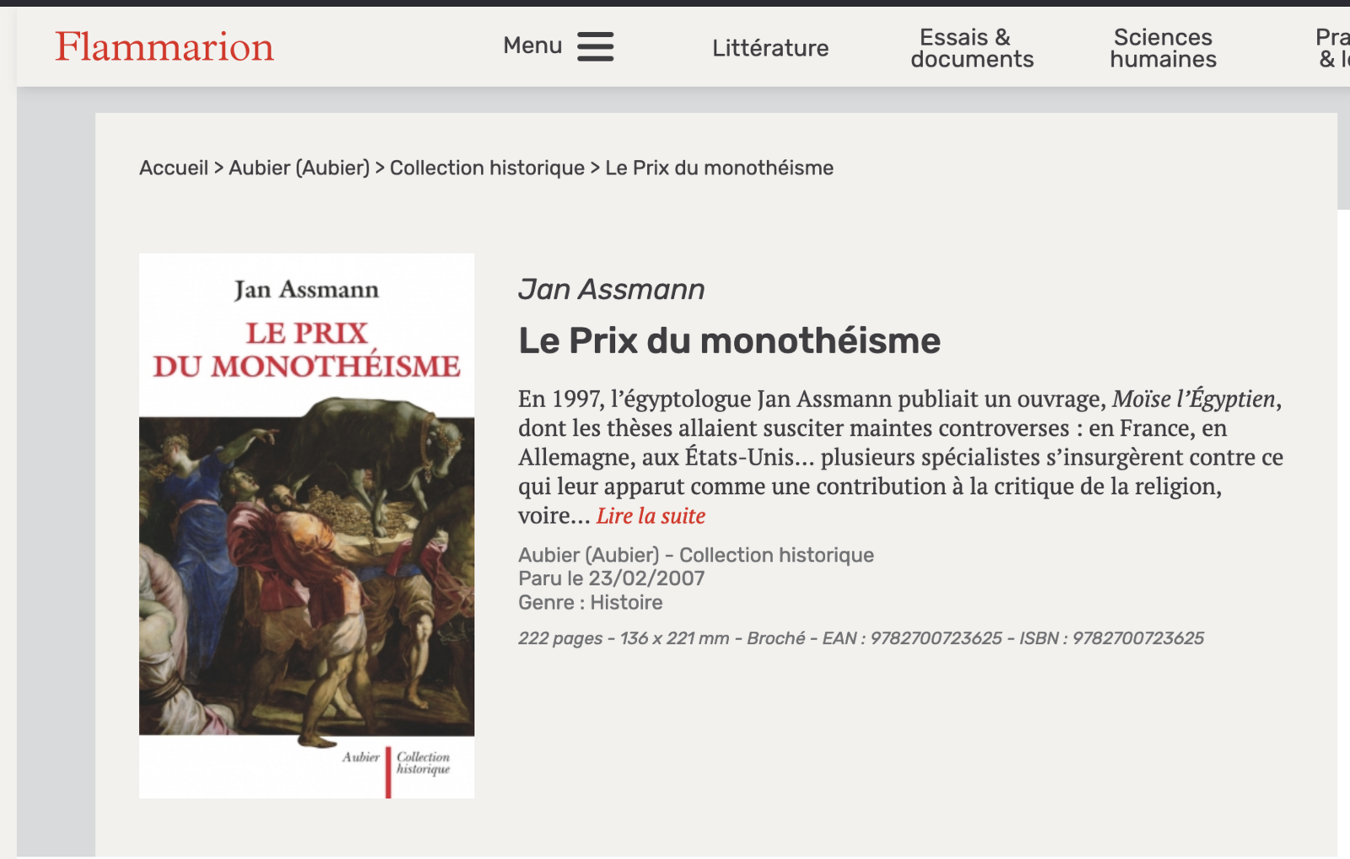1350x859 pixels.
Task: Click Genre : Histoire text
Action: (x=591, y=603)
